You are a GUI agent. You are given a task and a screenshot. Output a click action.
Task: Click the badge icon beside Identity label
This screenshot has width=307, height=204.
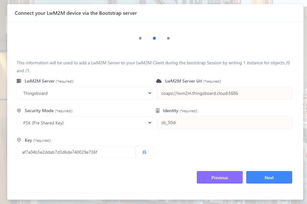click(158, 110)
